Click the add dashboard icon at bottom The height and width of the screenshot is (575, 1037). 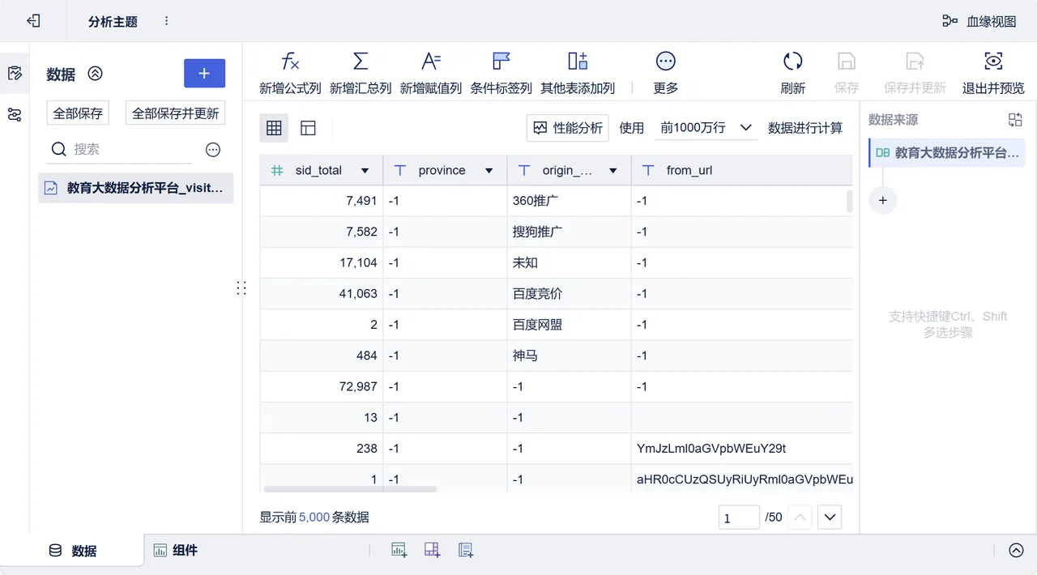pos(432,551)
